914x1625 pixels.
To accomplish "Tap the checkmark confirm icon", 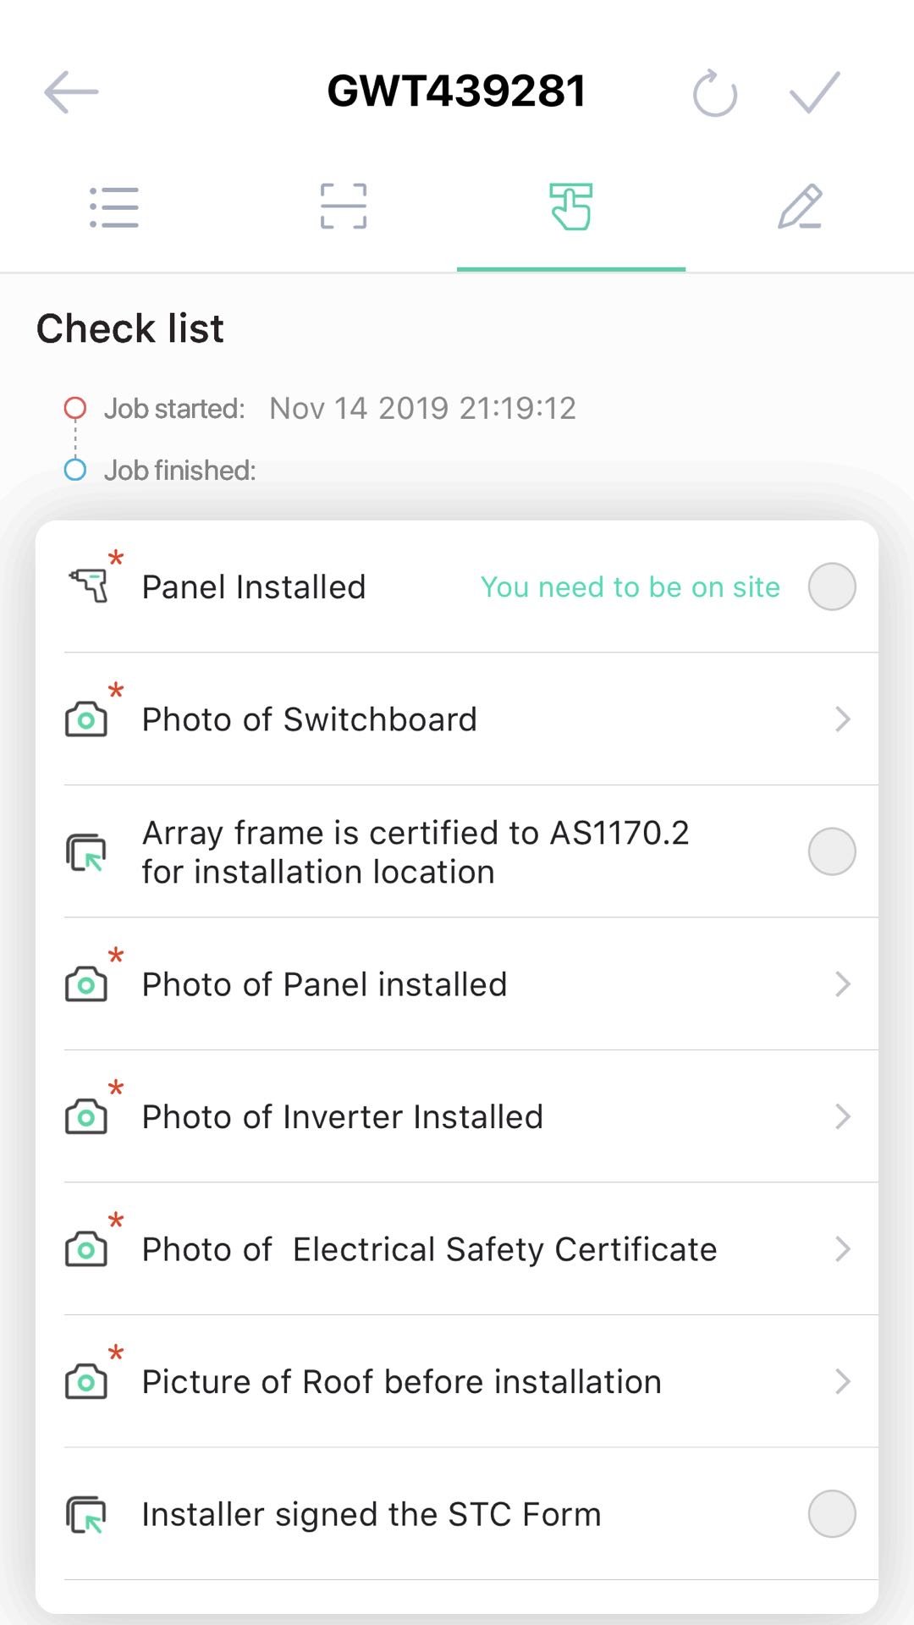I will [814, 91].
